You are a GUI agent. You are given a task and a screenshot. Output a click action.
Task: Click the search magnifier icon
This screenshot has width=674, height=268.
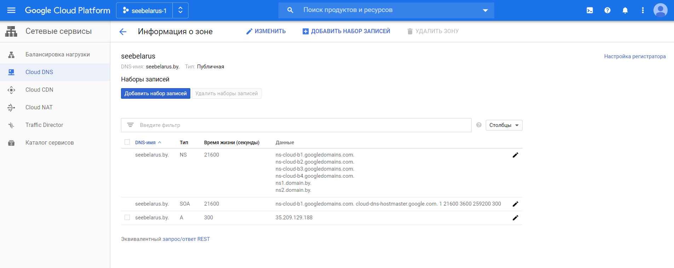coord(290,10)
